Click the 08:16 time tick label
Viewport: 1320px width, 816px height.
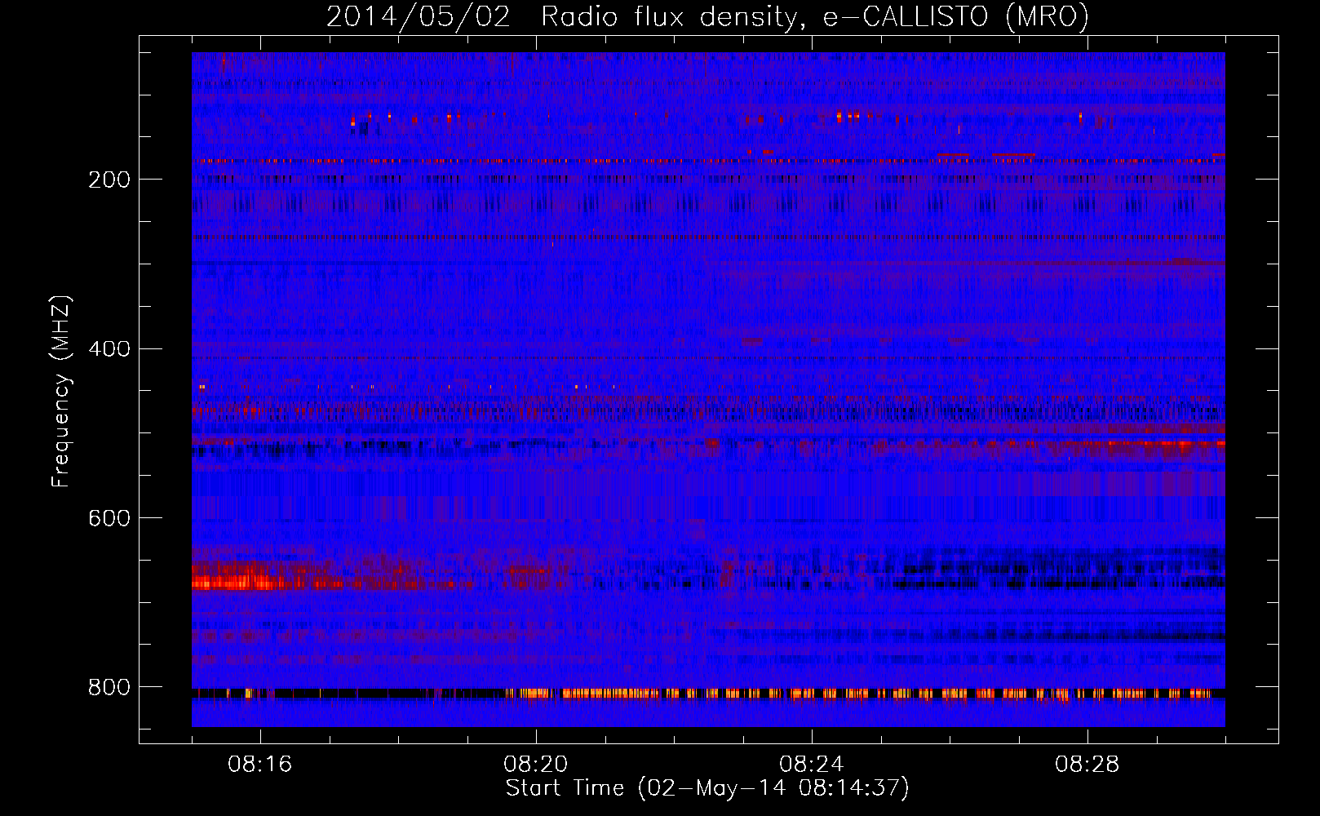tap(260, 765)
